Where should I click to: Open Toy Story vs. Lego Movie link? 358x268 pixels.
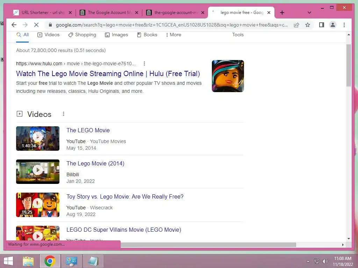[x=125, y=197]
